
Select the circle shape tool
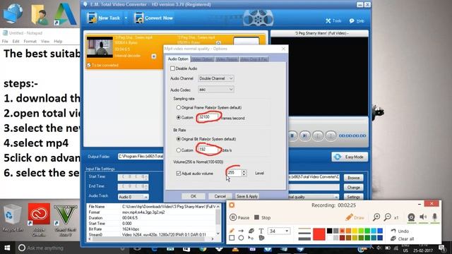(241, 238)
